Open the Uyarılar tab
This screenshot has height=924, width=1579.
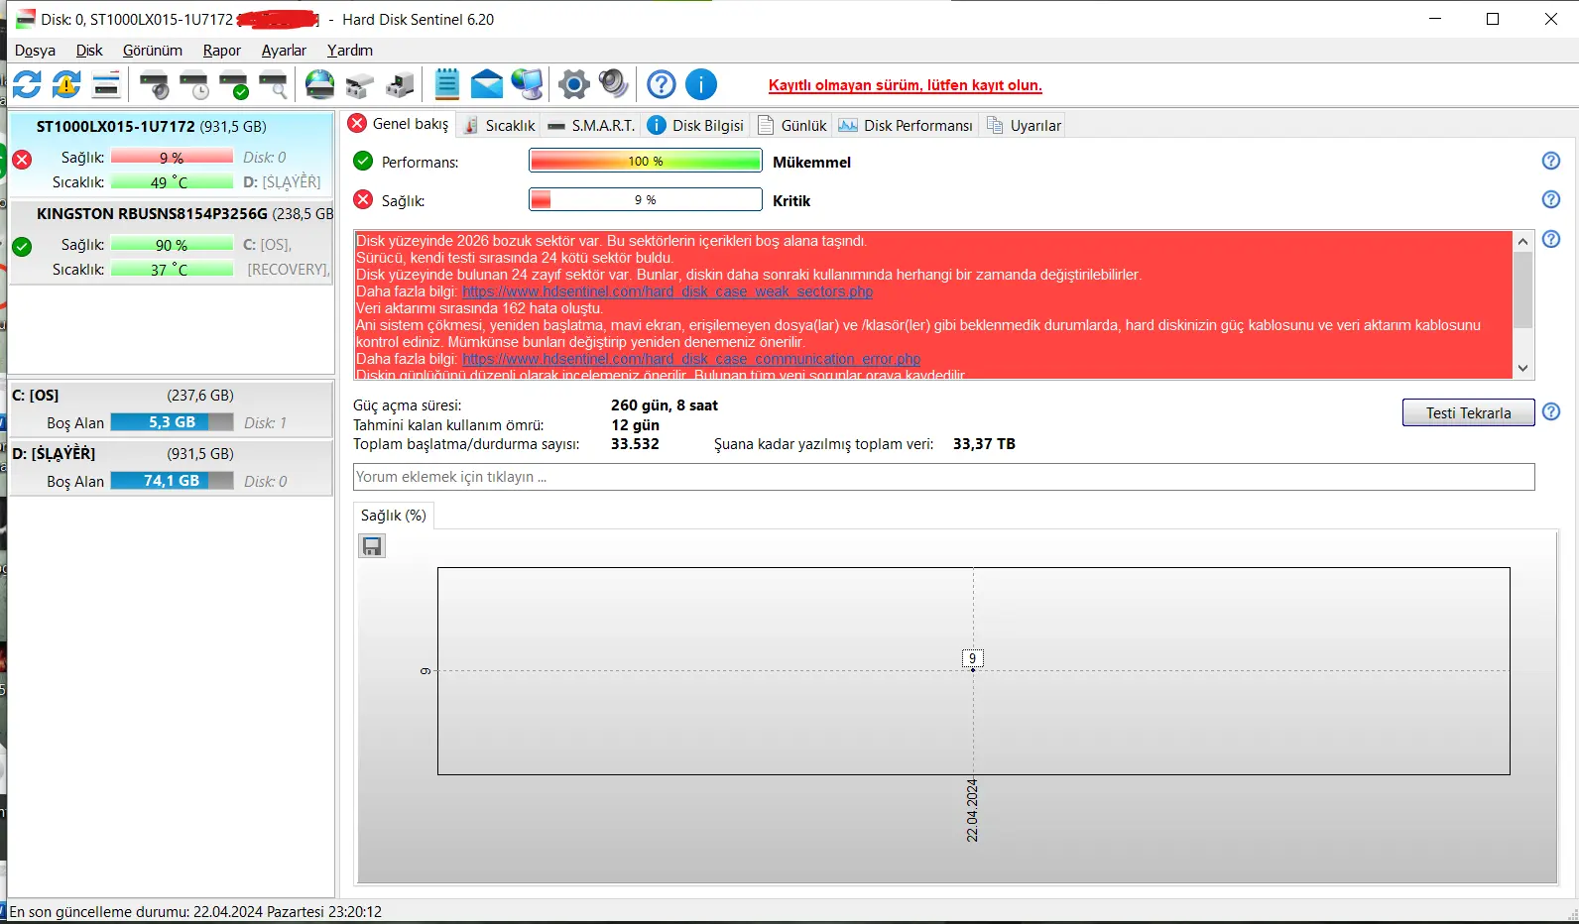1024,126
